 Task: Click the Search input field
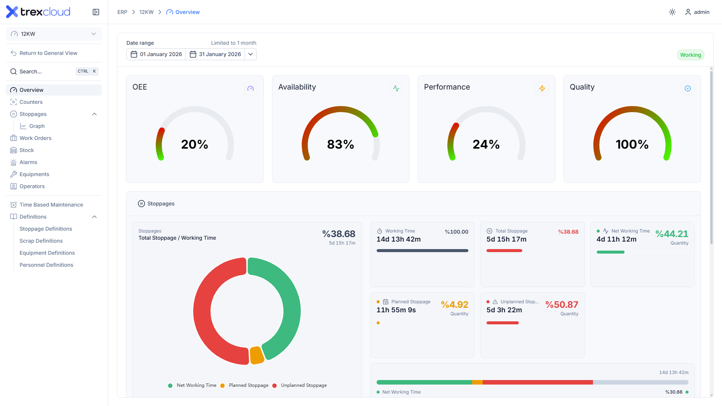tap(54, 71)
